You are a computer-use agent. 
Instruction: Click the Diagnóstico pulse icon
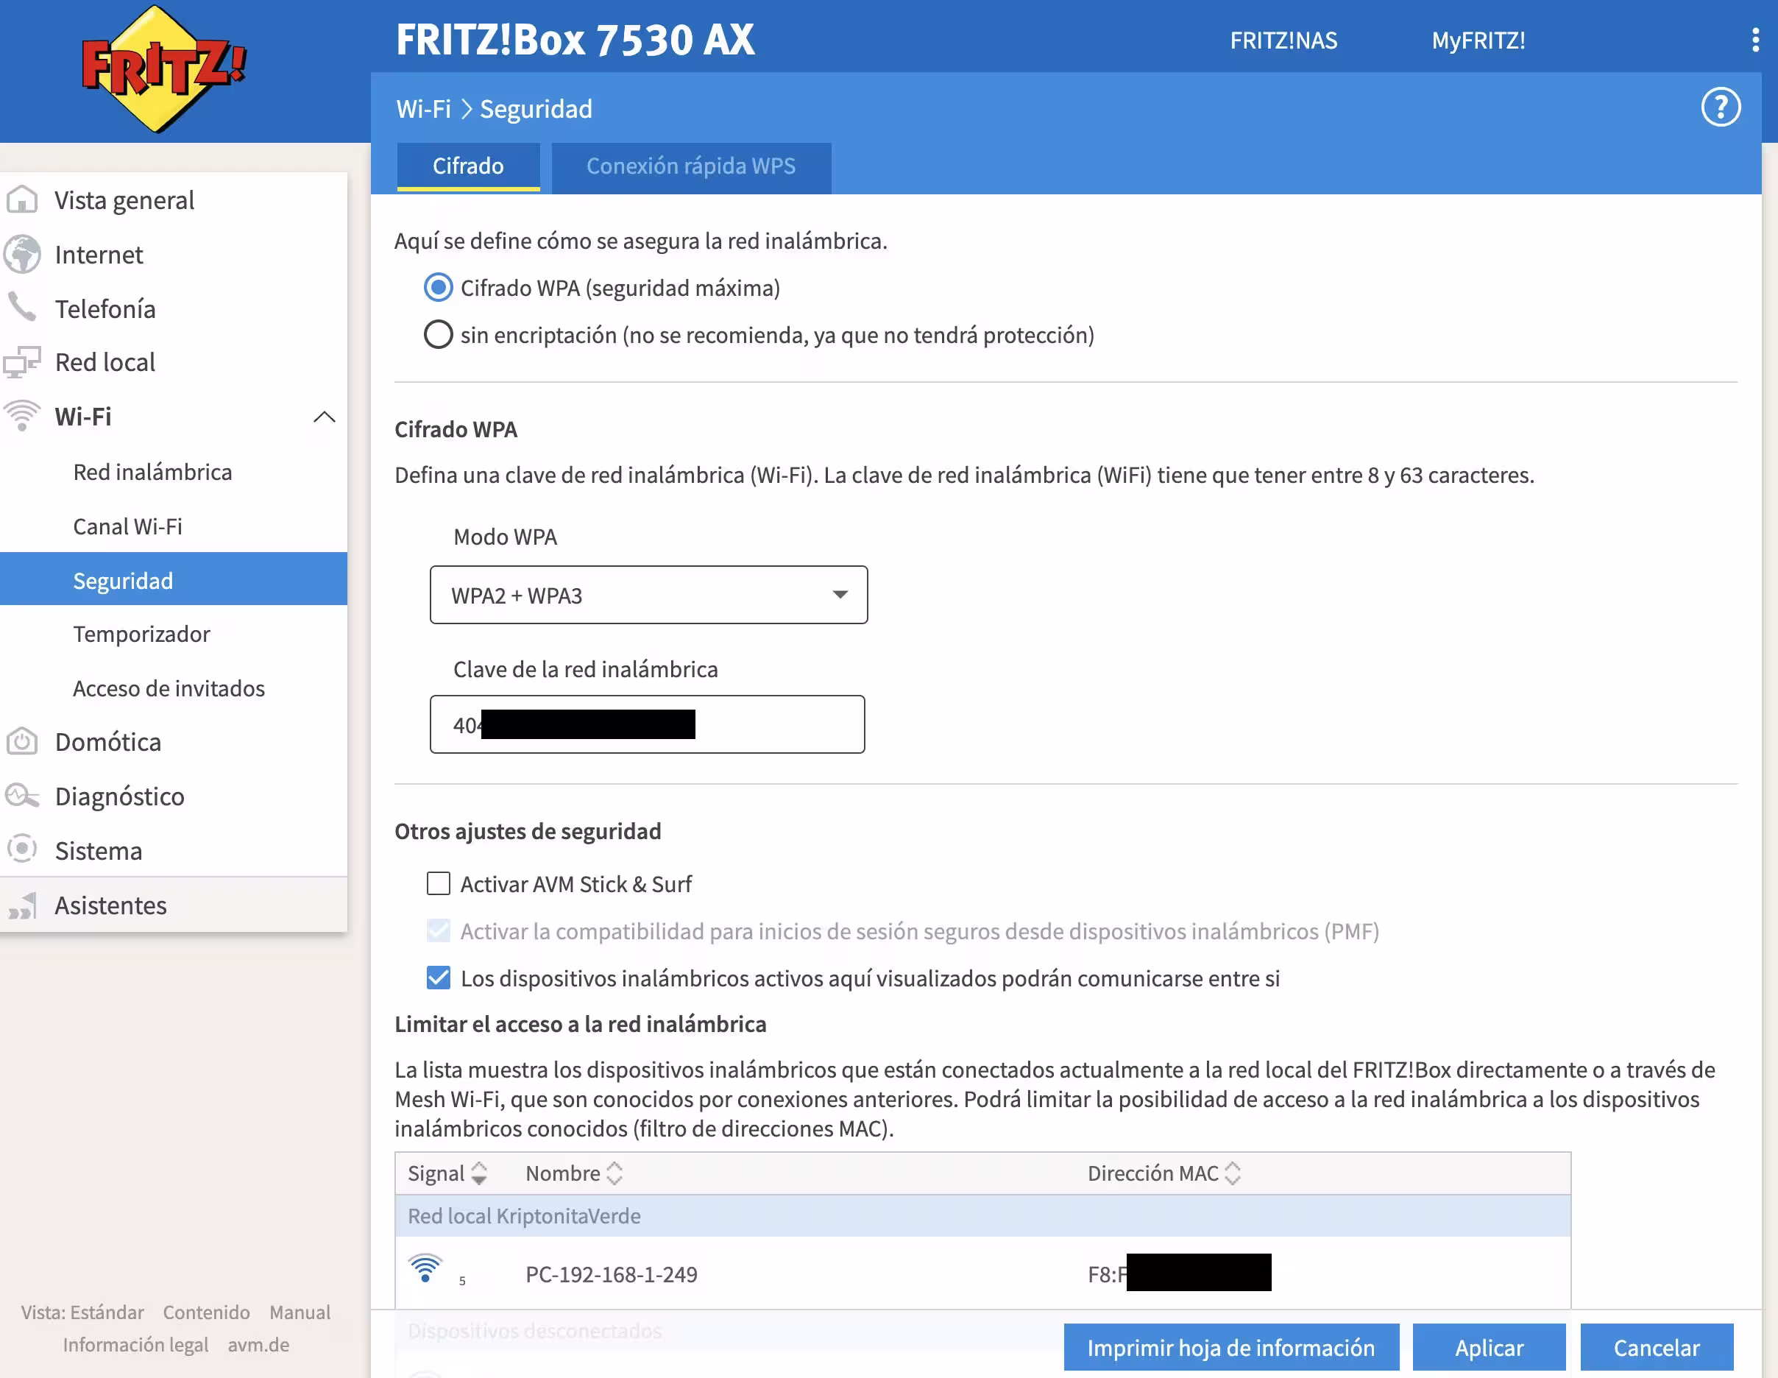[22, 796]
